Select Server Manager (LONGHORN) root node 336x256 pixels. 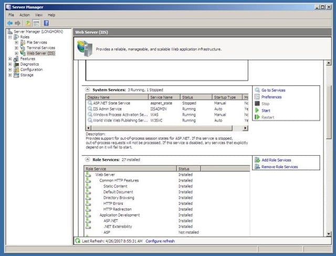click(38, 31)
